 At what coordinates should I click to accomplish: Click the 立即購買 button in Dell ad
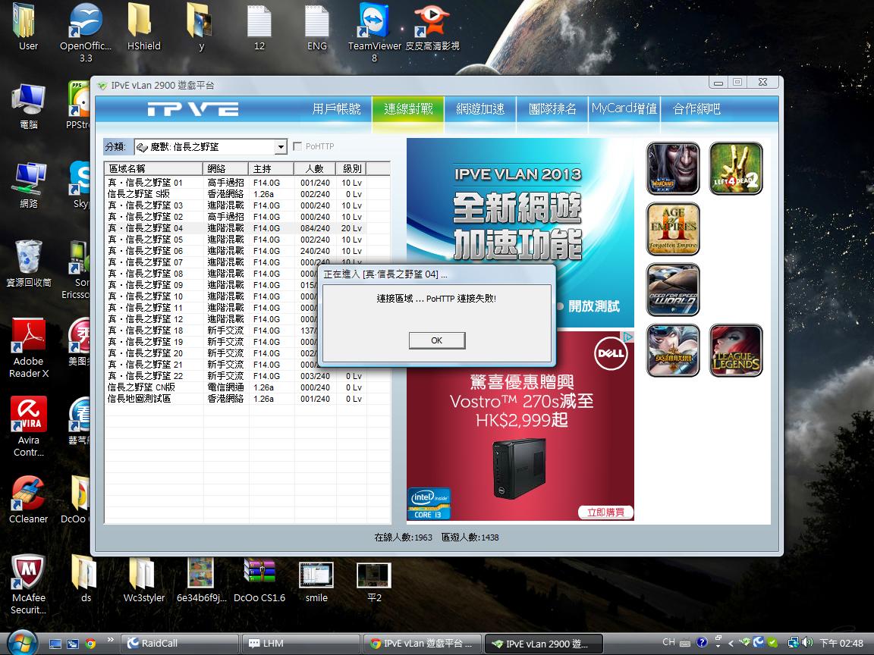605,512
